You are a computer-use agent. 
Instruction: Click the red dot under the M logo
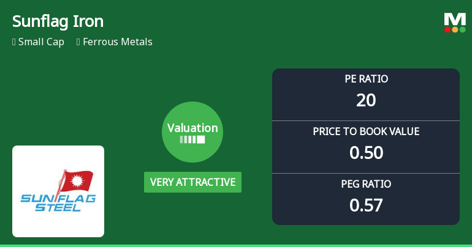(447, 29)
